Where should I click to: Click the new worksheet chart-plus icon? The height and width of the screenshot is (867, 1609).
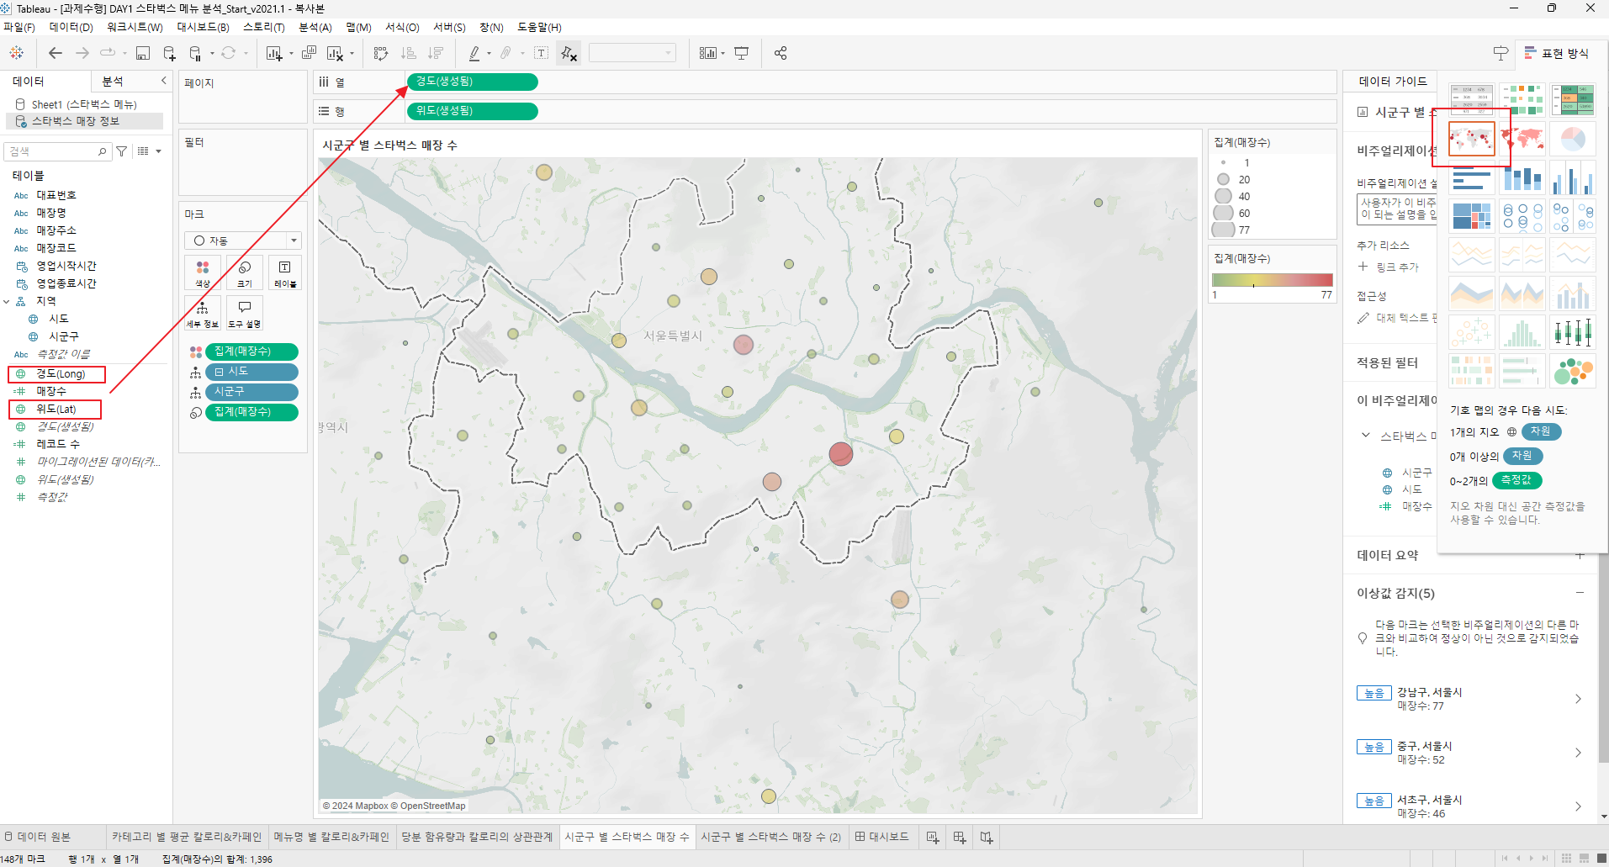[274, 53]
